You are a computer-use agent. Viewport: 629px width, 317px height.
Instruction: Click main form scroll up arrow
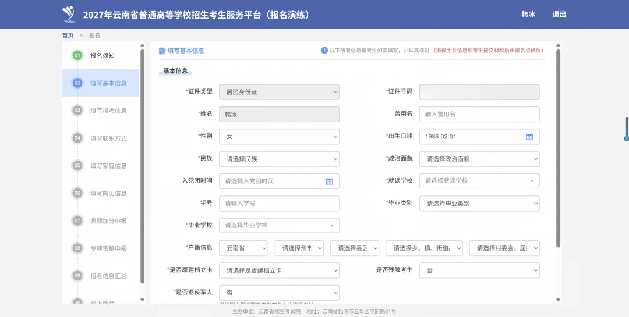click(558, 45)
